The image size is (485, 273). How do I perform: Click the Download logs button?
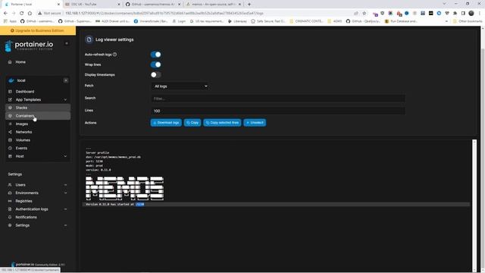coord(166,123)
